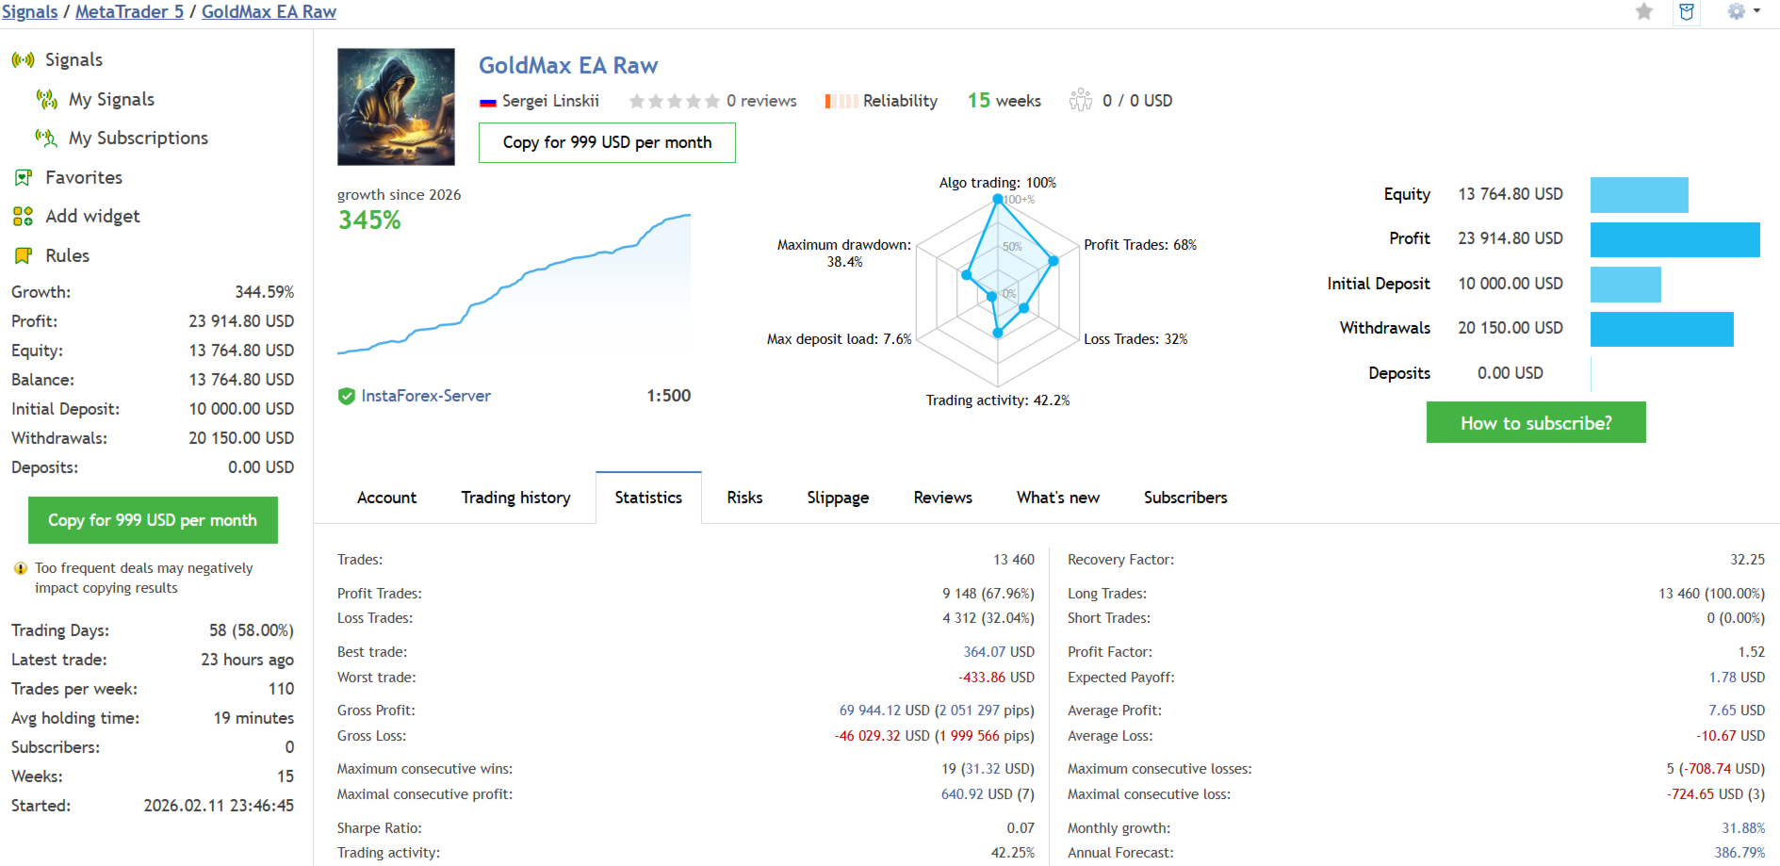1780x866 pixels.
Task: Click the sidebar Copy for 999 USD button
Action: coord(153,520)
